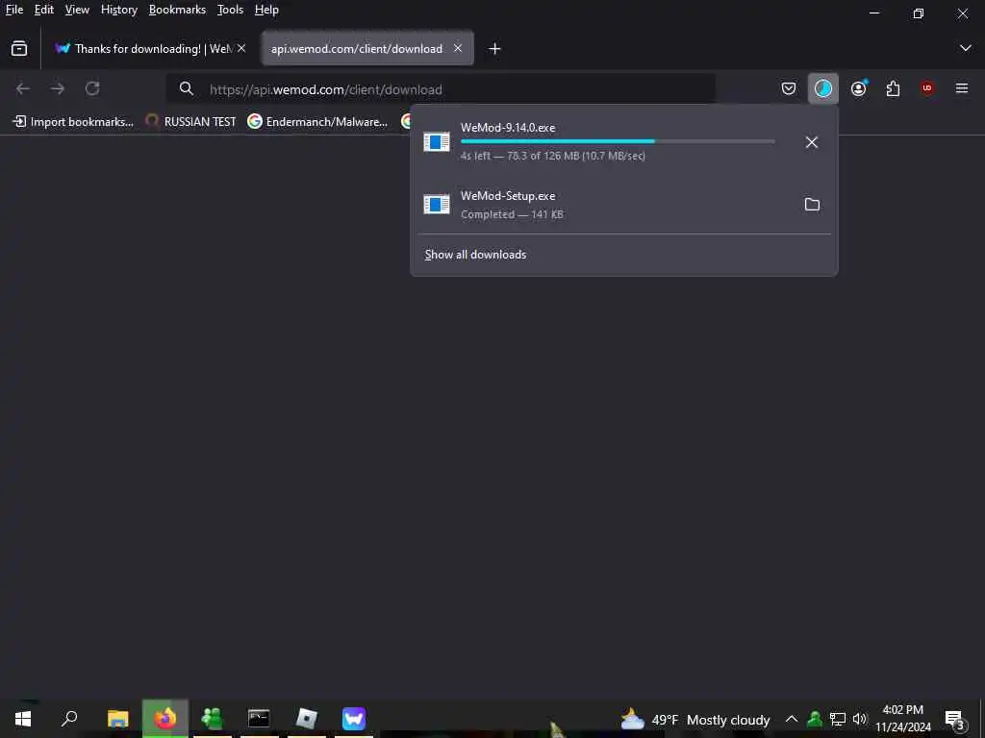This screenshot has height=738, width=985.
Task: Open the Save to Pocket icon
Action: coord(789,88)
